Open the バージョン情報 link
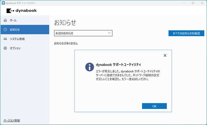This screenshot has height=125, width=207. [12, 121]
